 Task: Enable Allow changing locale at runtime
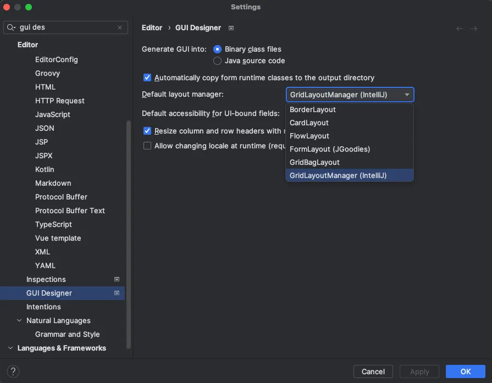(x=147, y=146)
